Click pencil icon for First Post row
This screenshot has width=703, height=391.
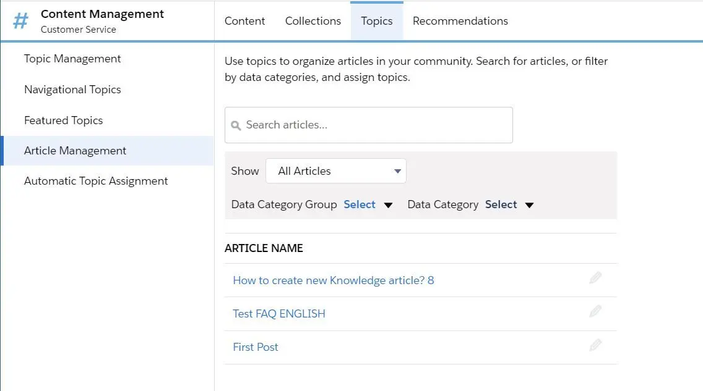595,345
